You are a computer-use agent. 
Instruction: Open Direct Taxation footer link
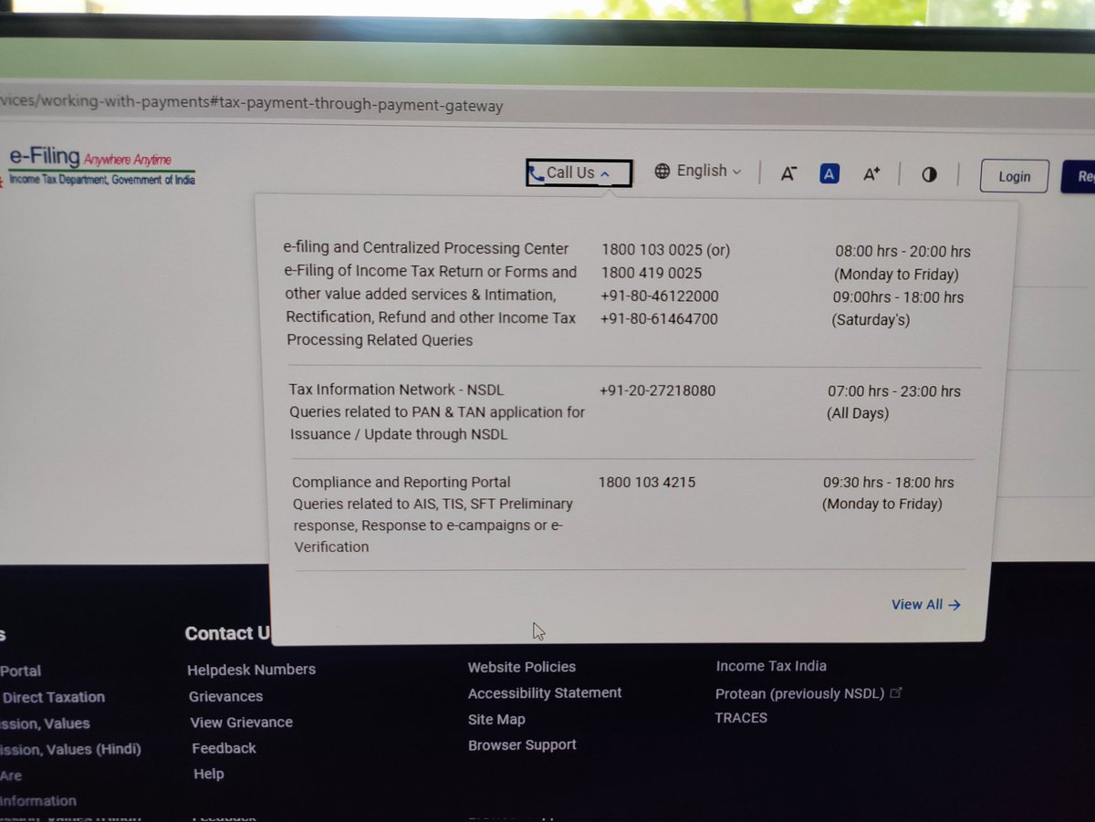(53, 697)
